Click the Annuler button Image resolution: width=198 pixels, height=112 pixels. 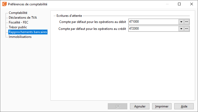tap(140, 106)
